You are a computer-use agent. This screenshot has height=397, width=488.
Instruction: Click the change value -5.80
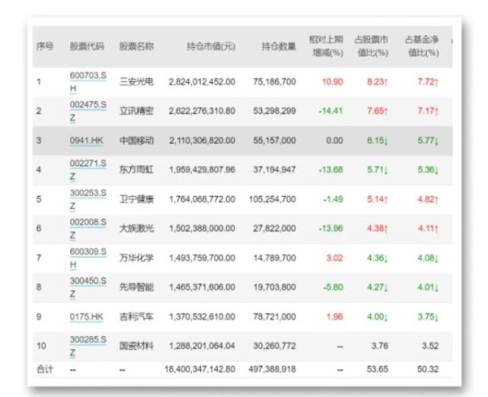point(333,287)
